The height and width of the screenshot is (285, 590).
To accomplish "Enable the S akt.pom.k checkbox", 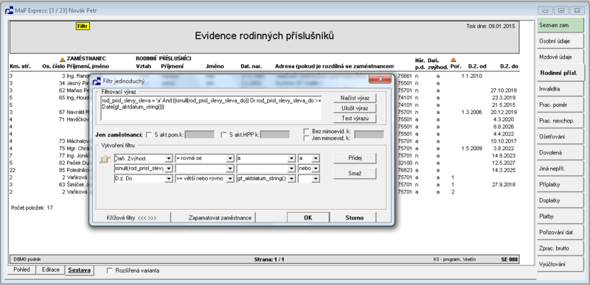I will point(149,135).
